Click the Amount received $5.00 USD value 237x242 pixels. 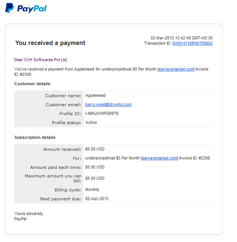(95, 149)
